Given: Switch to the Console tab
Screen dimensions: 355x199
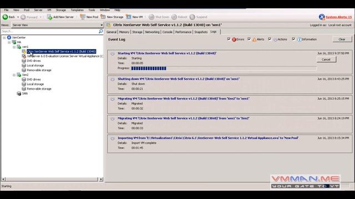Looking at the screenshot, I should point(168,32).
